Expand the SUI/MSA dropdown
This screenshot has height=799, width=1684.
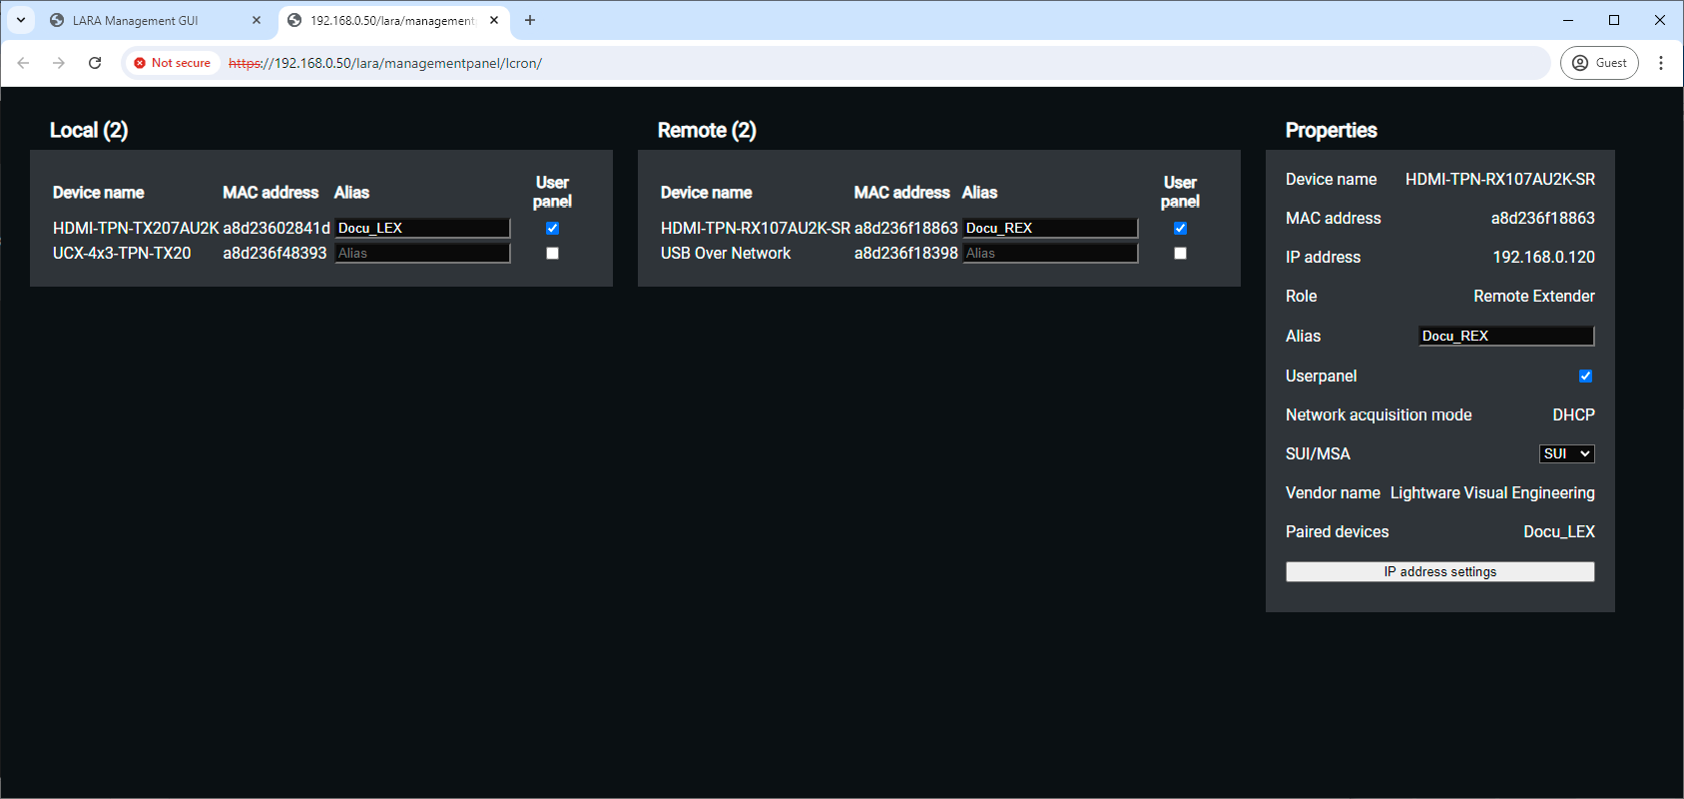[x=1566, y=454]
